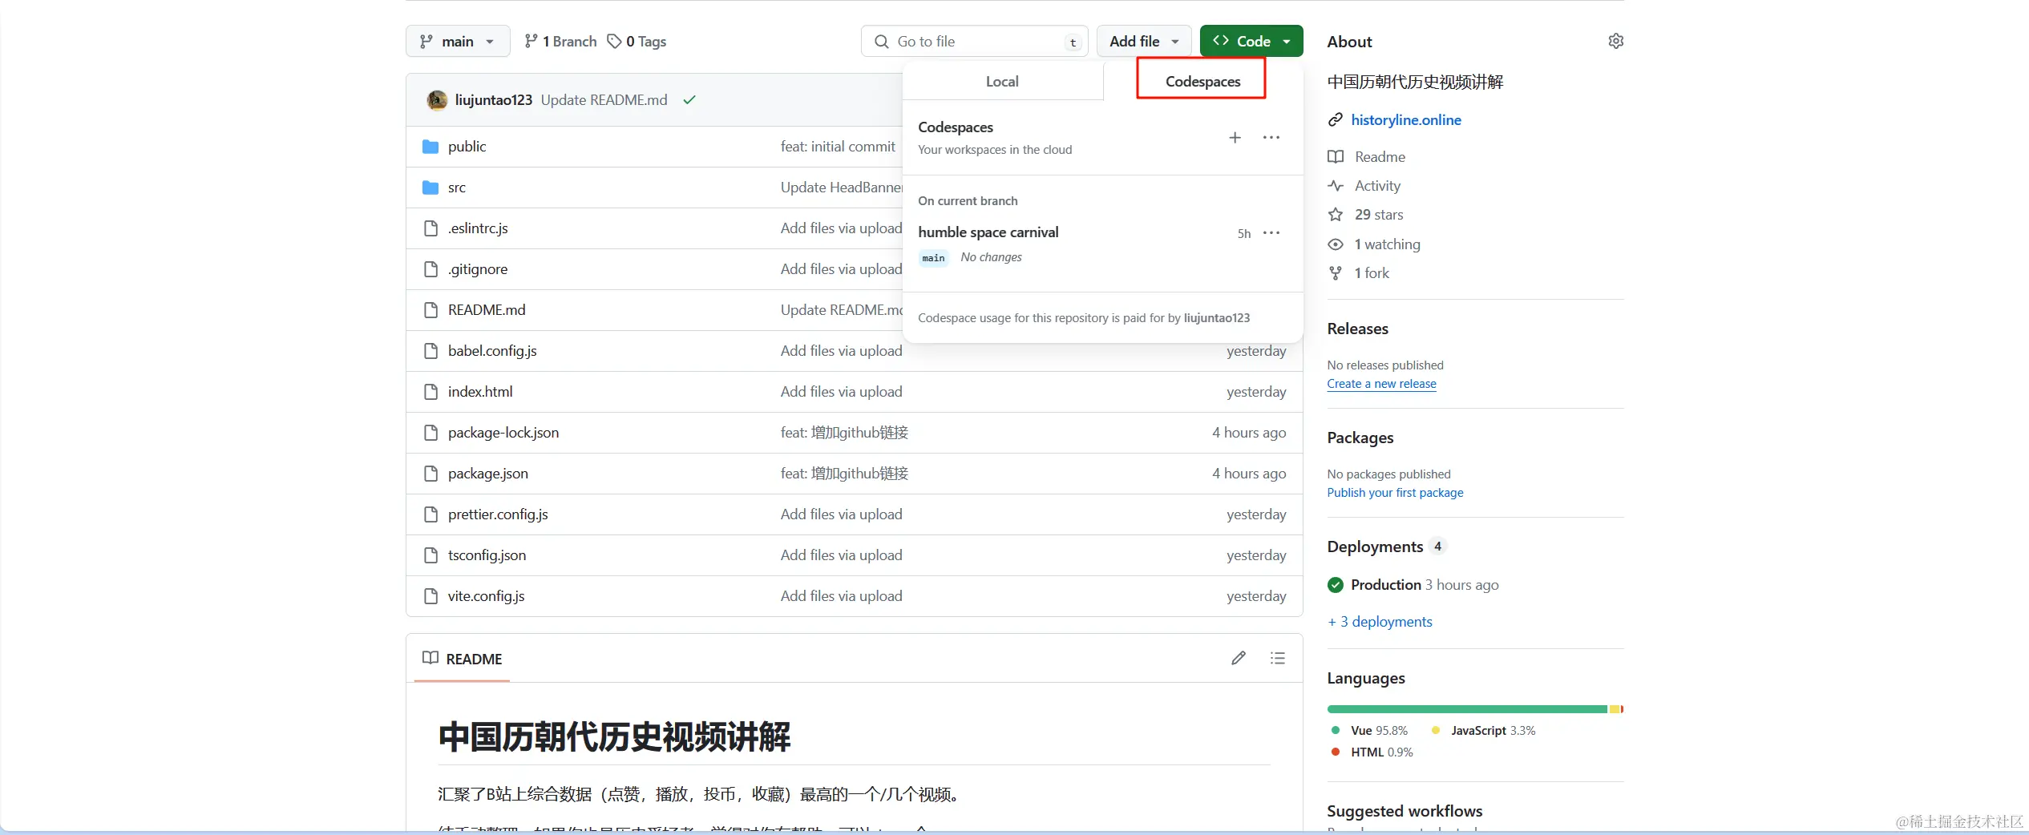
Task: Click the package.json file icon
Action: [430, 474]
